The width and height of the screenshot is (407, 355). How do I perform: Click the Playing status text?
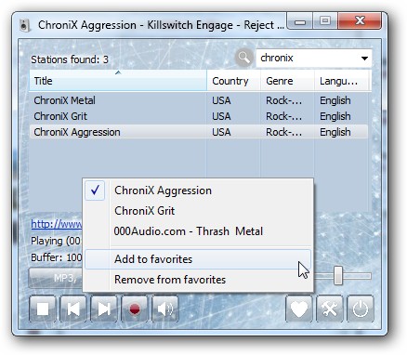[x=56, y=241]
